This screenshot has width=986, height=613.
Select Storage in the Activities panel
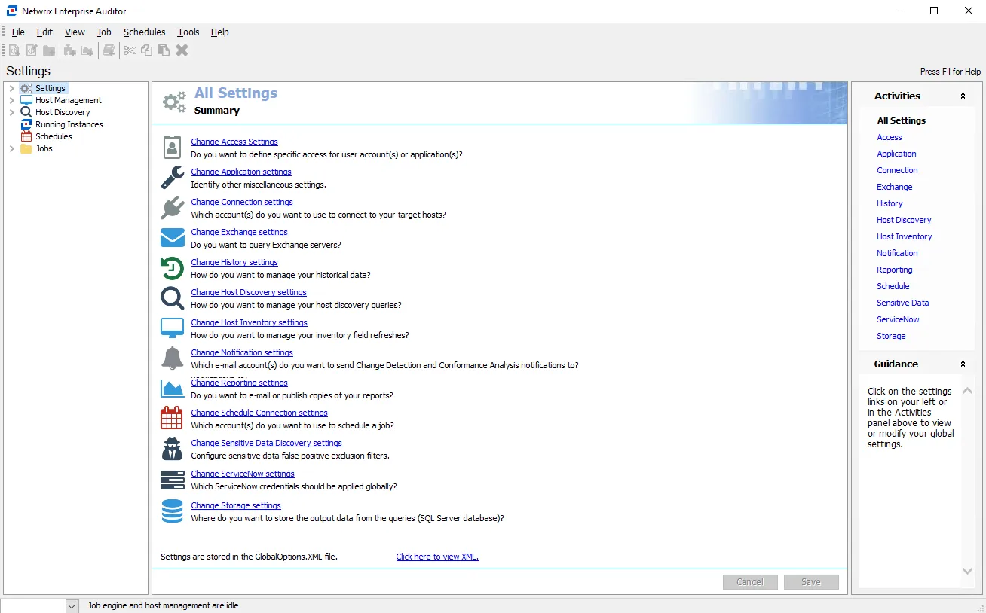pos(891,336)
